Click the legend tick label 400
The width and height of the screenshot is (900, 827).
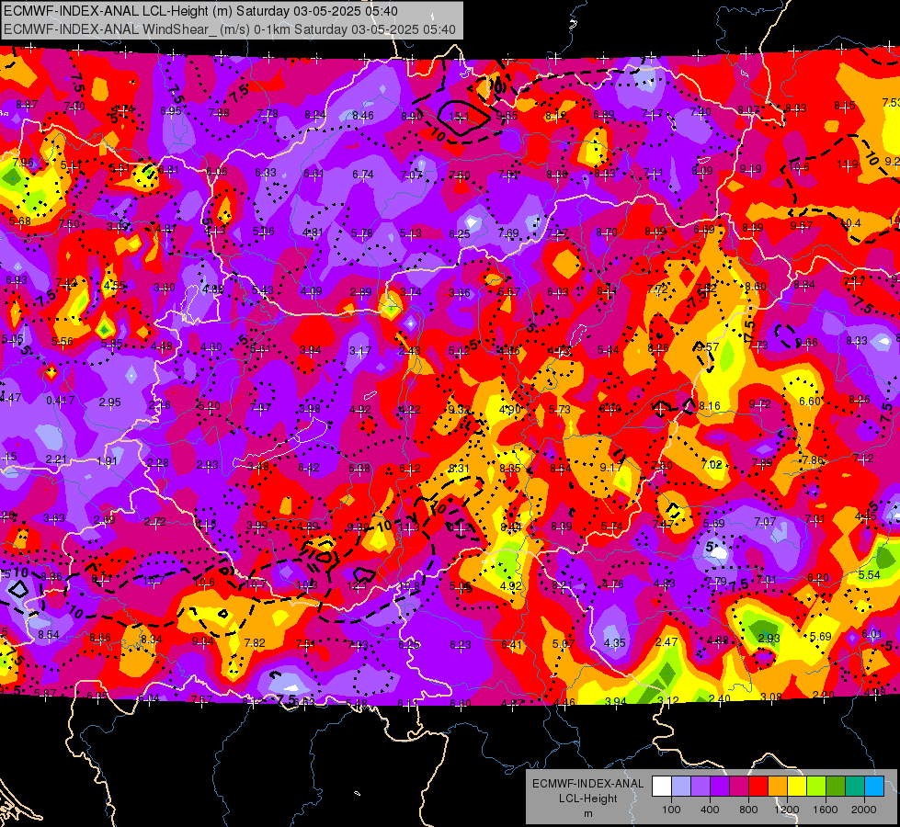[710, 810]
